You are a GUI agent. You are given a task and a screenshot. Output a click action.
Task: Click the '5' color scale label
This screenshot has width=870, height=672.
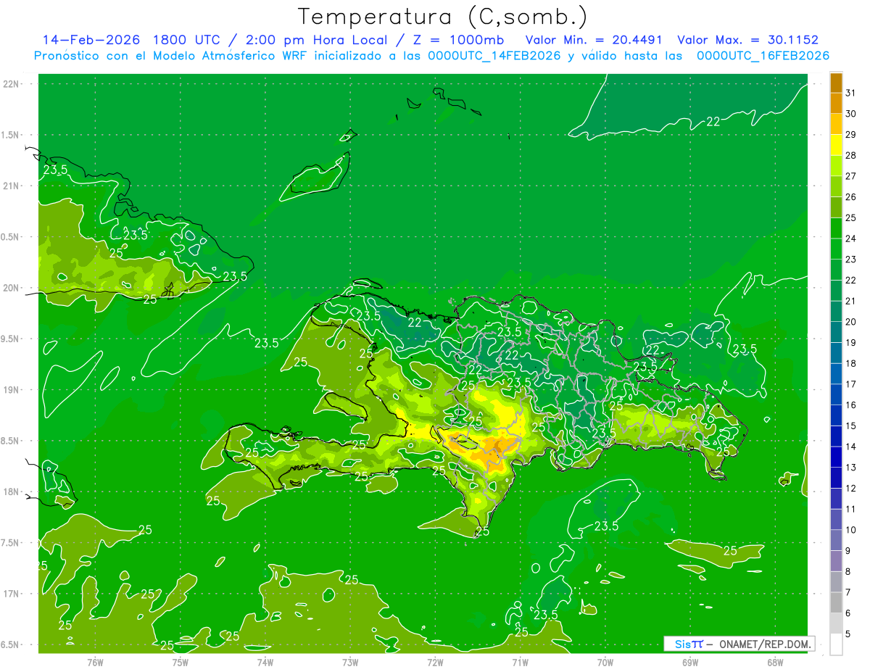848,634
